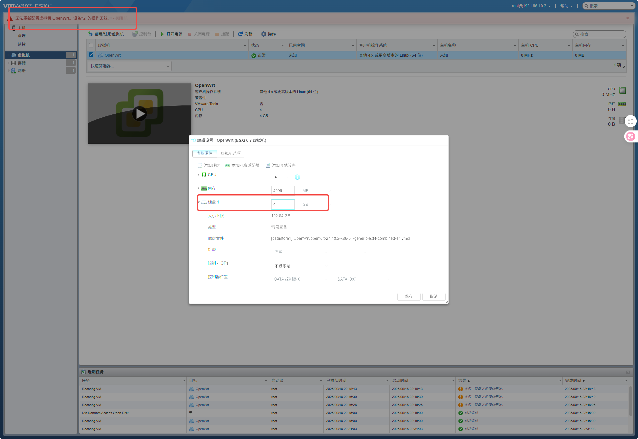Image resolution: width=638 pixels, height=439 pixels.
Task: Click the Actions (操作) gear icon
Action: (264, 34)
